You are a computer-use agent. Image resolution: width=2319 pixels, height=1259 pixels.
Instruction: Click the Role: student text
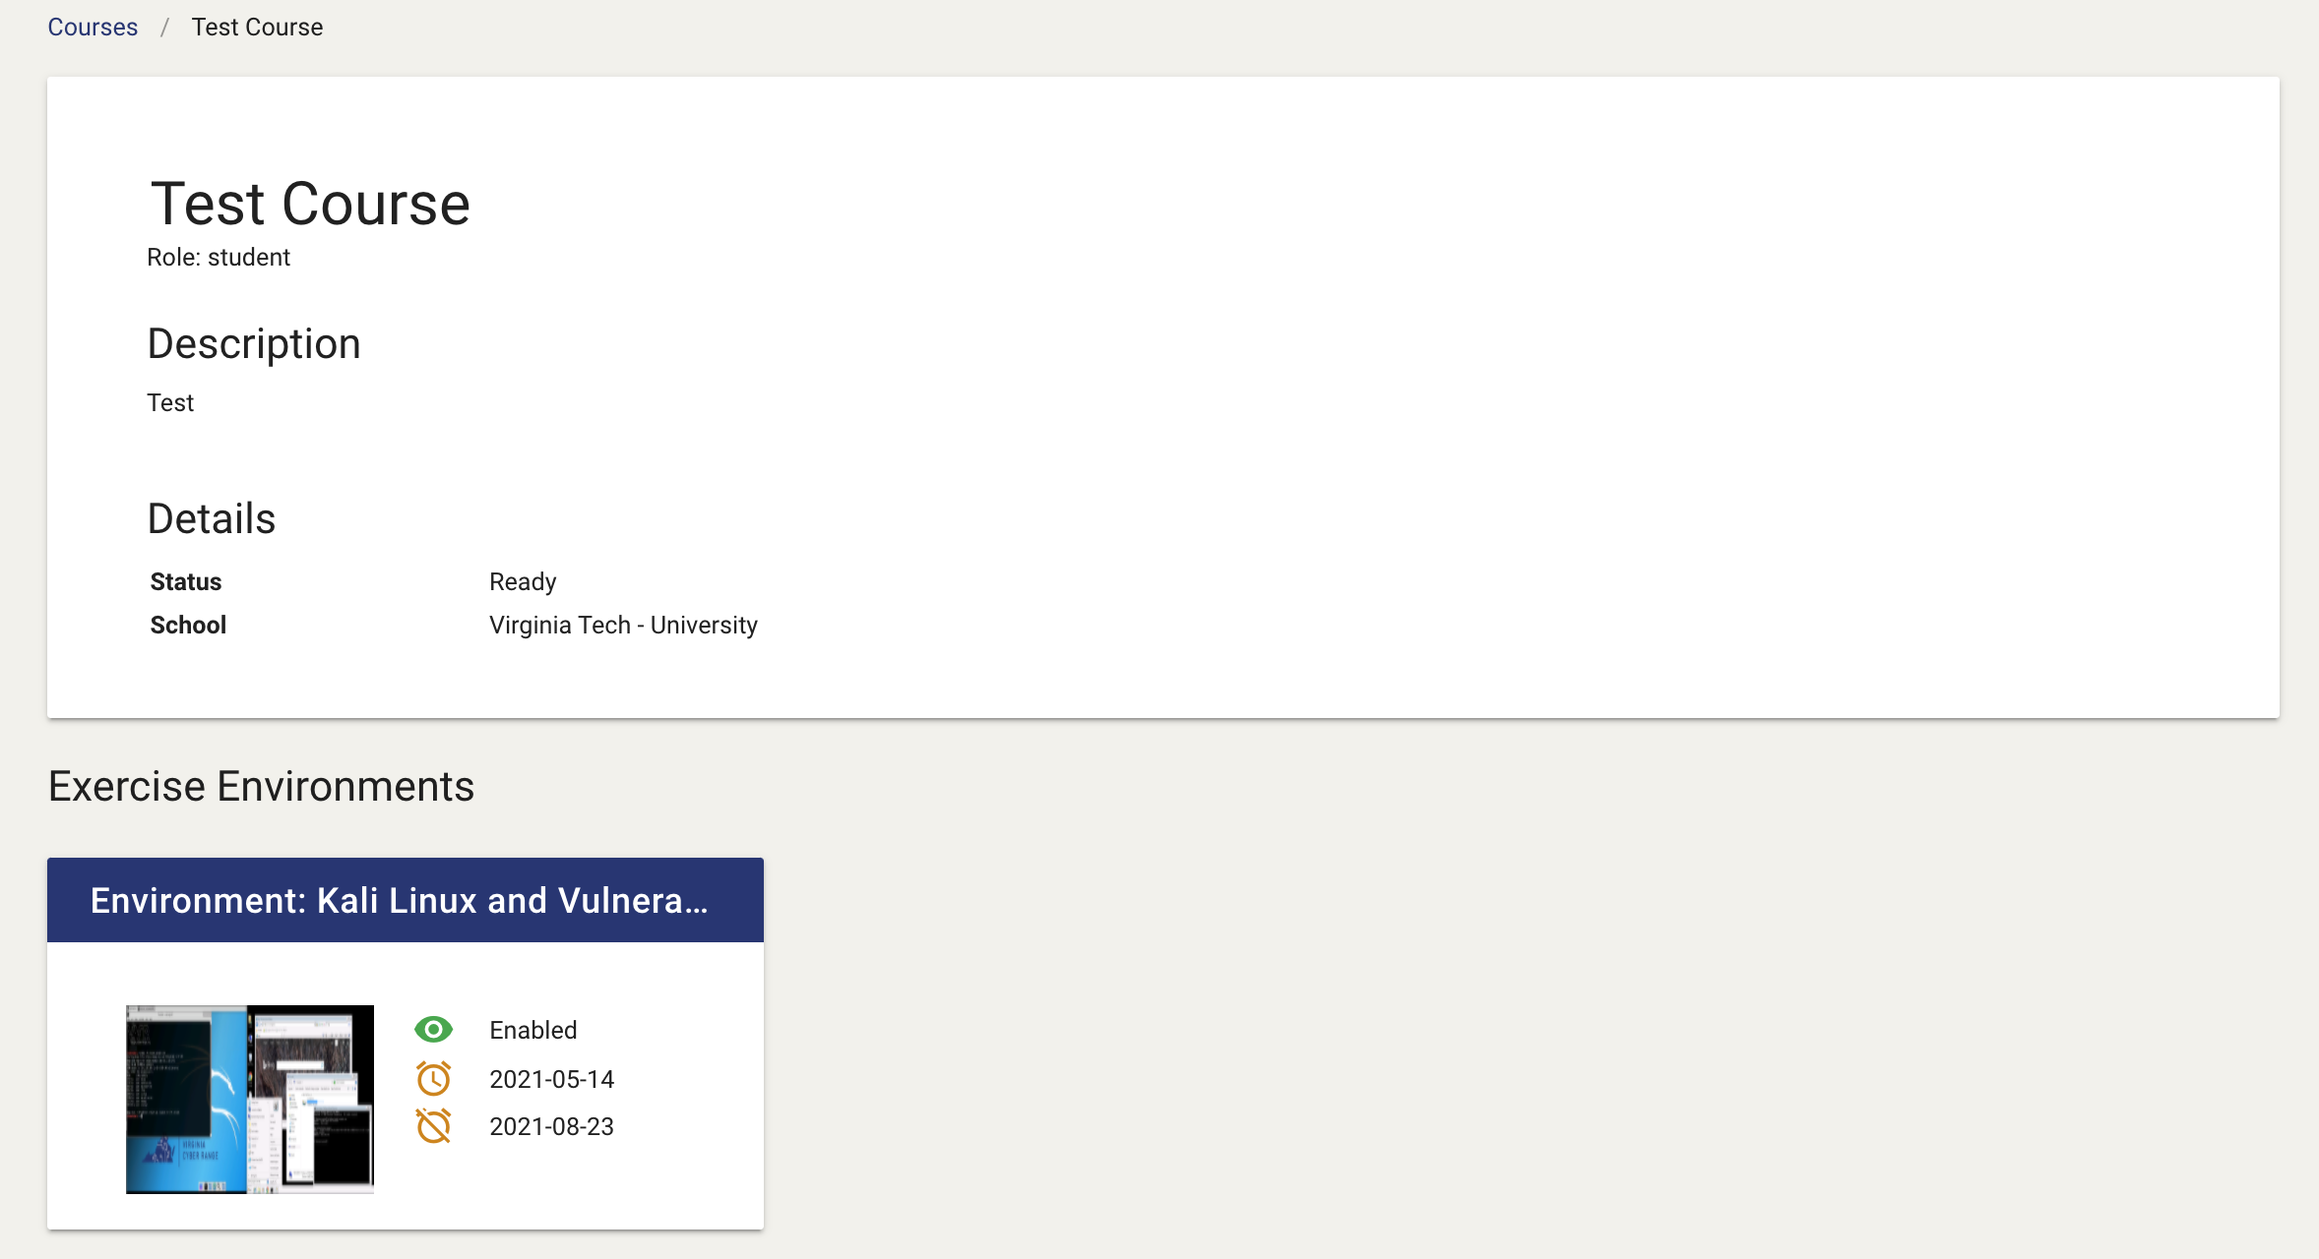(219, 257)
